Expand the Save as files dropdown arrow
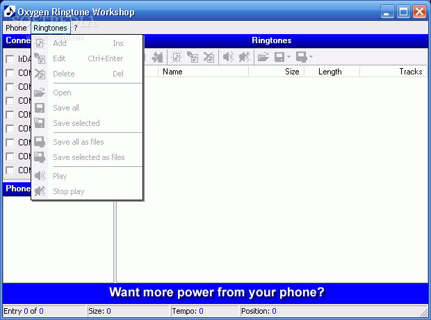 [311, 57]
